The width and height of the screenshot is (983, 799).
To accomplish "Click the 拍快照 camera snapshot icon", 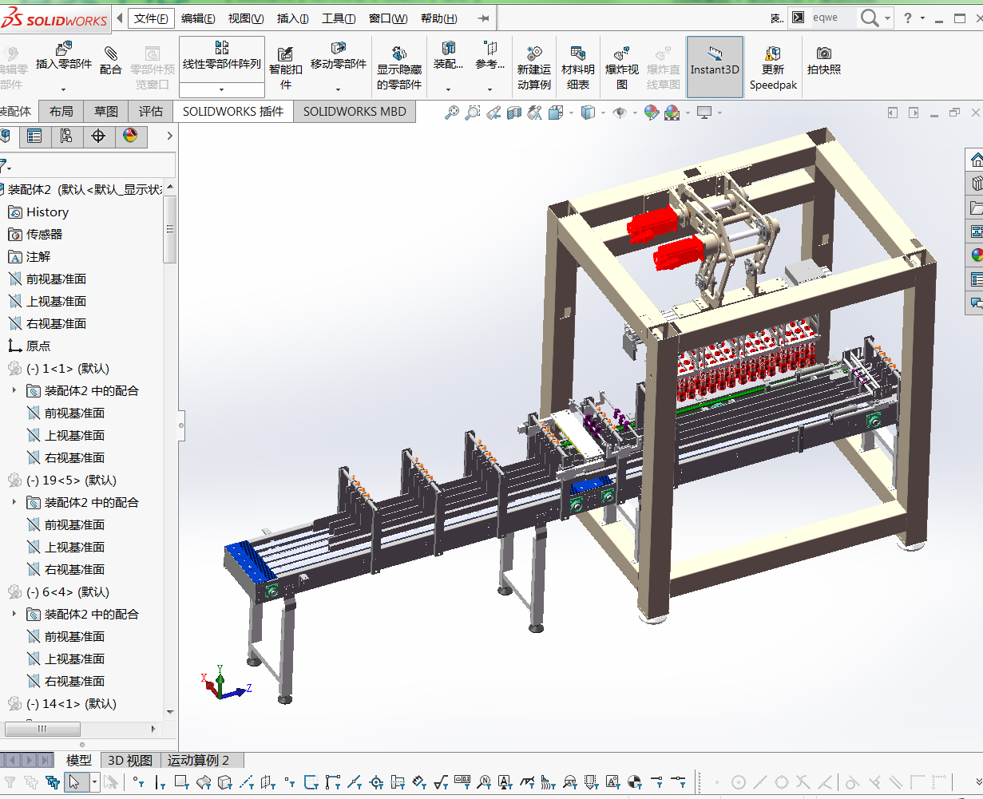I will [x=823, y=53].
